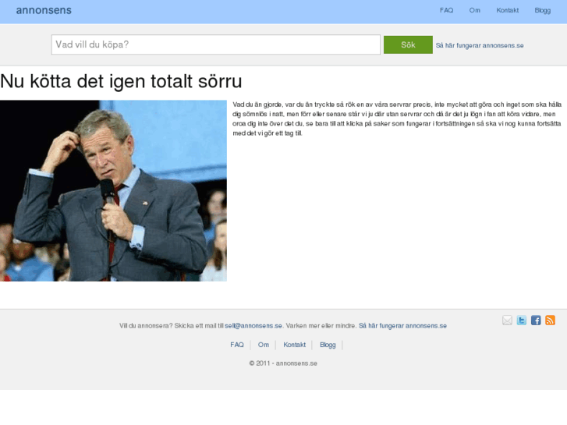The width and height of the screenshot is (567, 425).
Task: Open Blogg in the top navigation
Action: [x=542, y=10]
